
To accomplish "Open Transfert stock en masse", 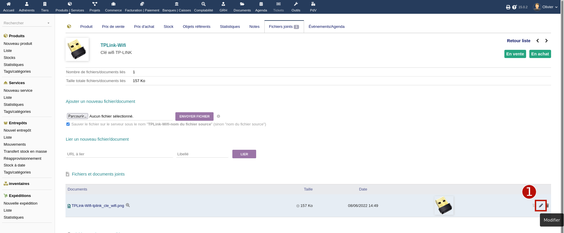I will point(25,152).
